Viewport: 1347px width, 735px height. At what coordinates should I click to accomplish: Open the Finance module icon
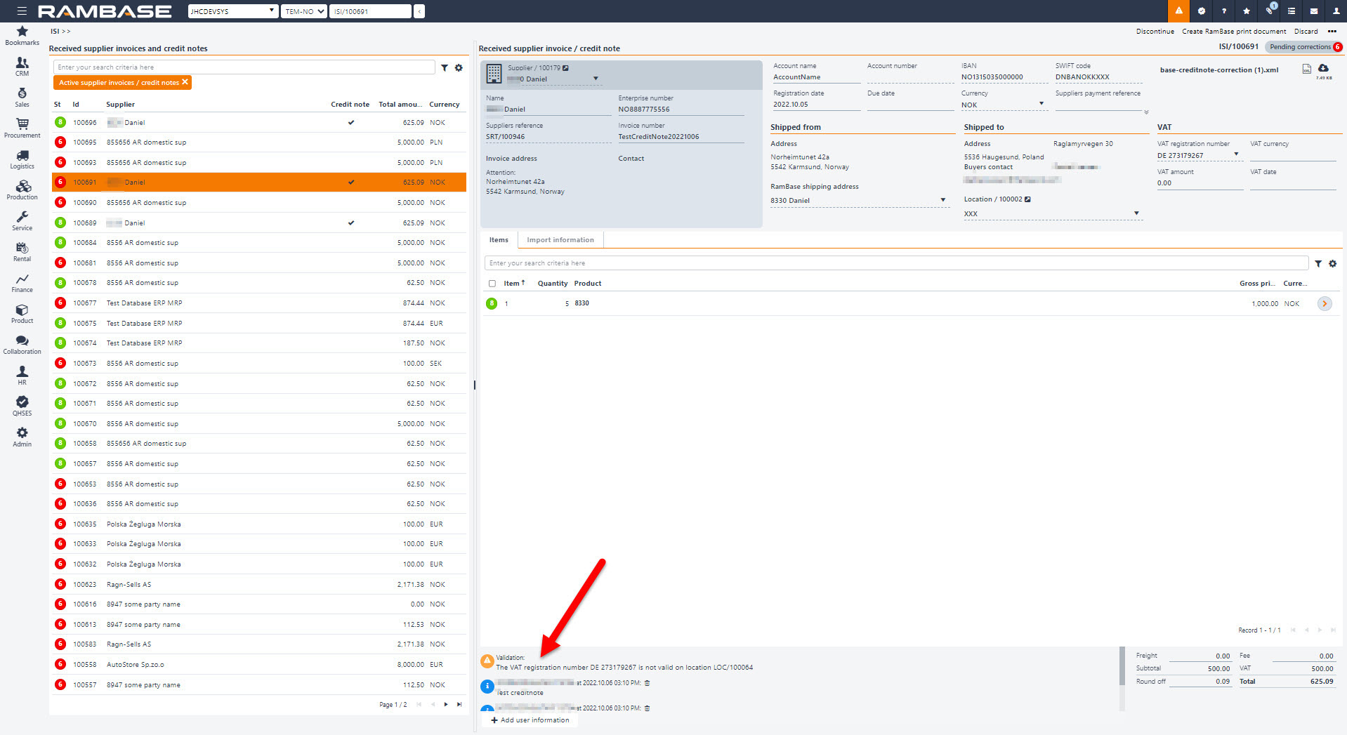(x=22, y=282)
